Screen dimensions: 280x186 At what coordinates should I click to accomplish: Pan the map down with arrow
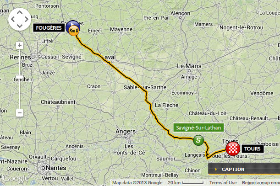pyautogui.click(x=20, y=26)
